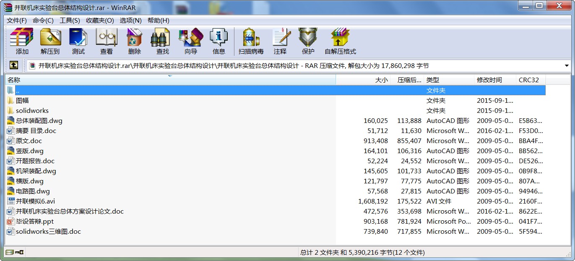Open the 文件(F) menu
Screen dimensions: 575x261
pos(17,20)
